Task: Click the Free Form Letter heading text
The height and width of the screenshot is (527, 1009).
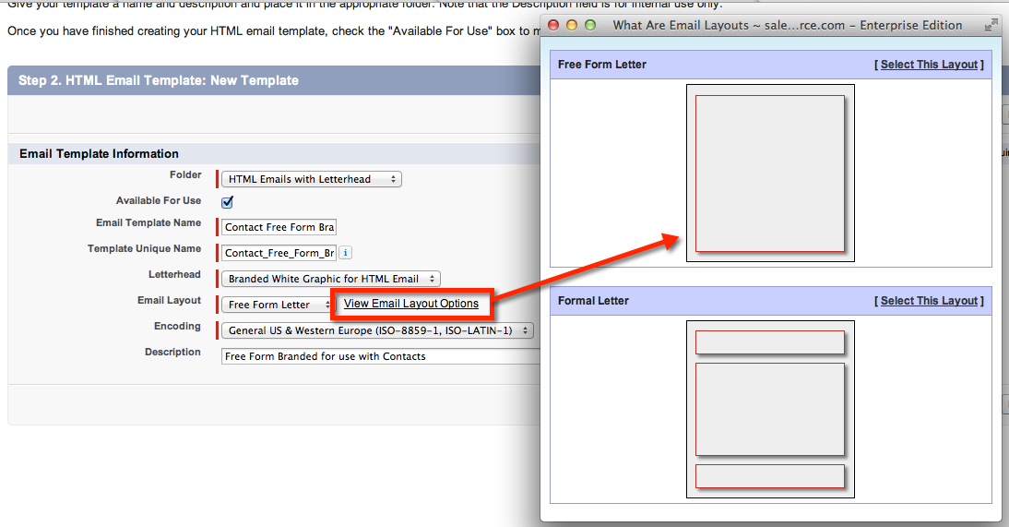Action: pos(601,65)
